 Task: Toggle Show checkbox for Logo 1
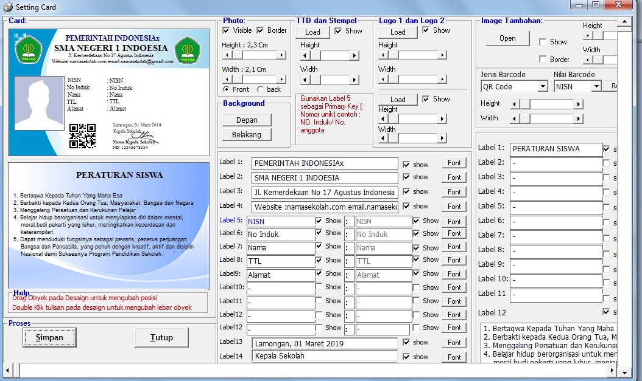pyautogui.click(x=426, y=30)
